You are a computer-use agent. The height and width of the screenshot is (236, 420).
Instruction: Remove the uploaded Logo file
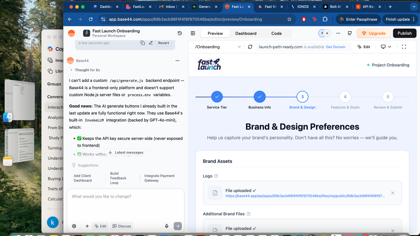pos(393,193)
